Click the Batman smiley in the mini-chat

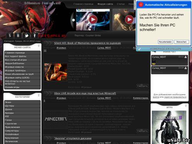tap(154, 63)
